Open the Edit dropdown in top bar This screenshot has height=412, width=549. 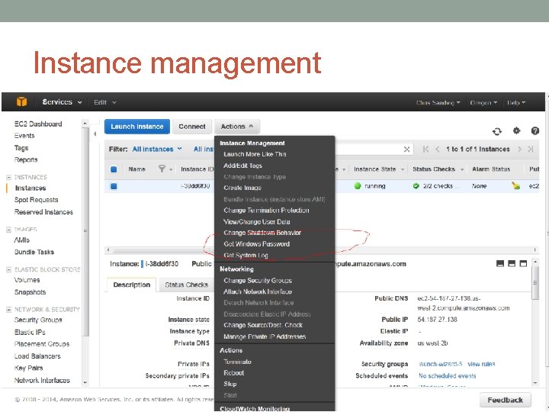point(104,102)
